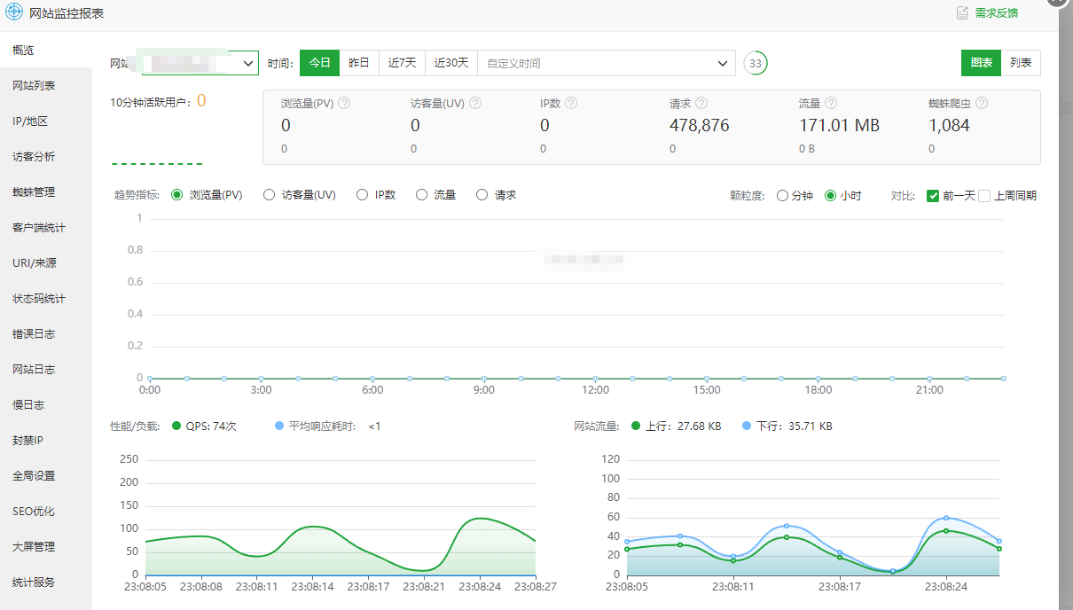Click the help icon beside 浏览量(PV)

345,103
